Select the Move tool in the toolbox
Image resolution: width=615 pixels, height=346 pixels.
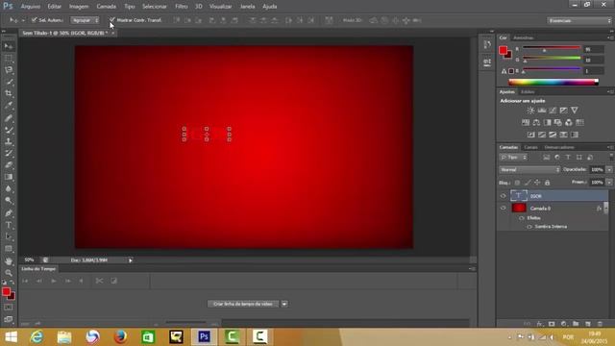coord(9,46)
